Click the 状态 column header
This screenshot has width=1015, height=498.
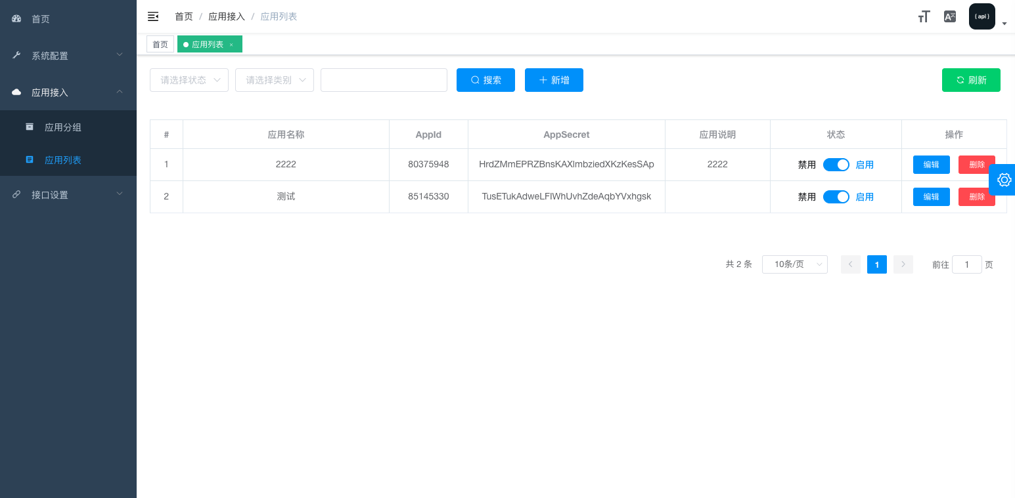tap(836, 135)
